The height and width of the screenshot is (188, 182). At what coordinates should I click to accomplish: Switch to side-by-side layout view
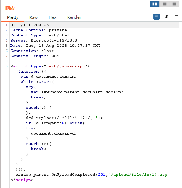tap(154, 4)
